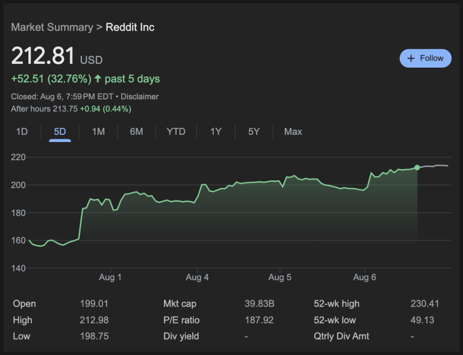
Task: Click the Open value 199.01
Action: [x=94, y=304]
